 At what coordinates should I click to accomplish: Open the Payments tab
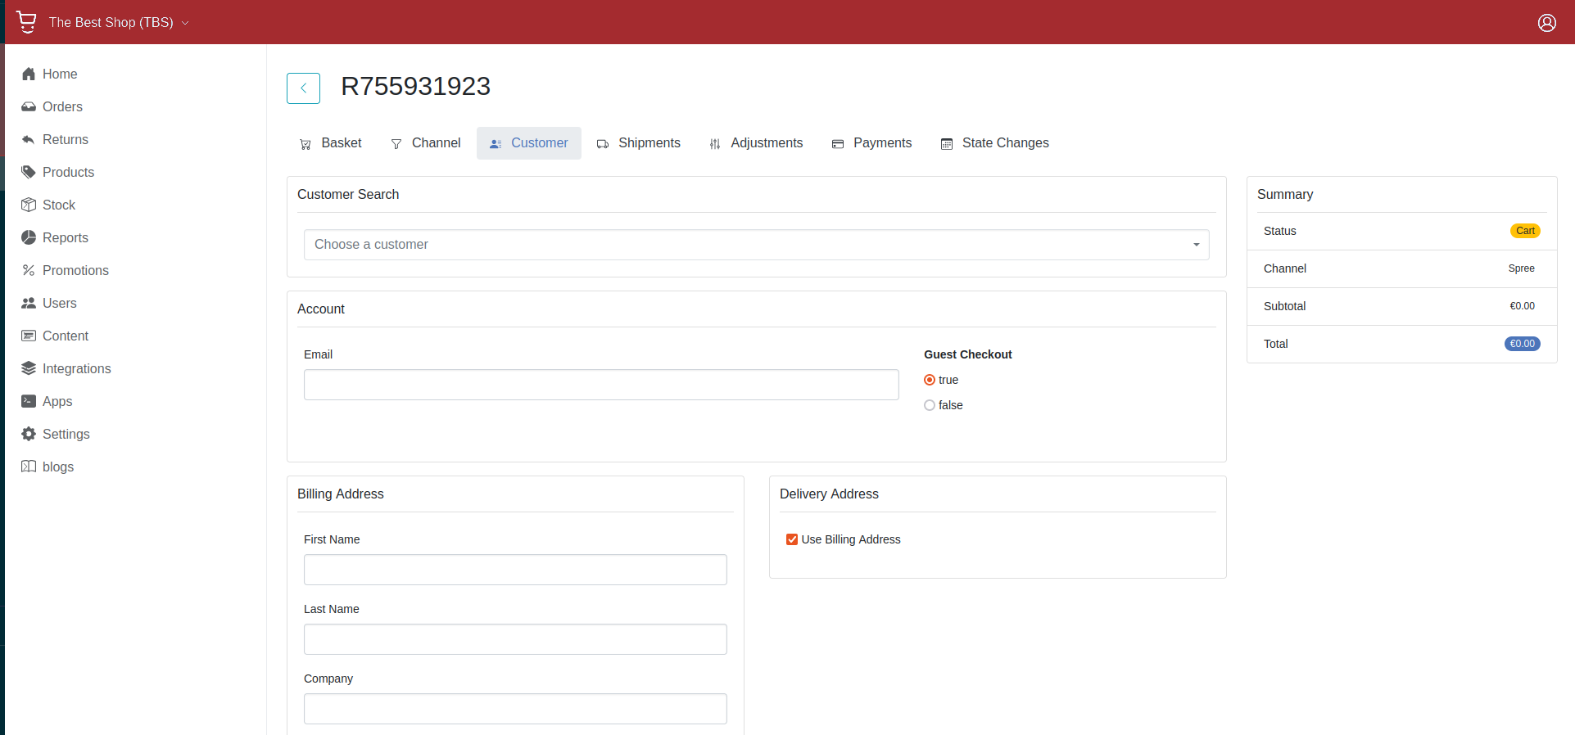pos(872,143)
